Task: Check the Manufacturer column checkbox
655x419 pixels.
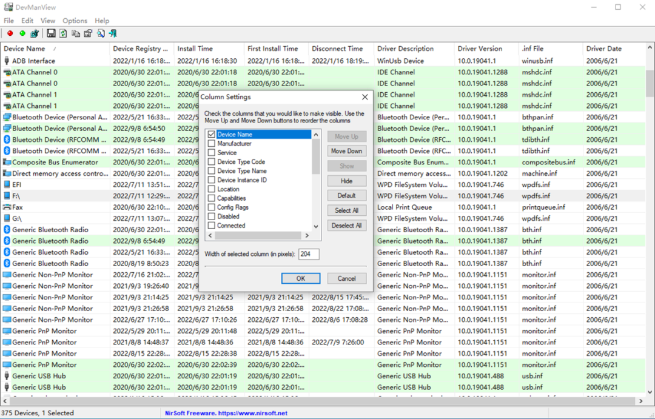Action: click(212, 144)
